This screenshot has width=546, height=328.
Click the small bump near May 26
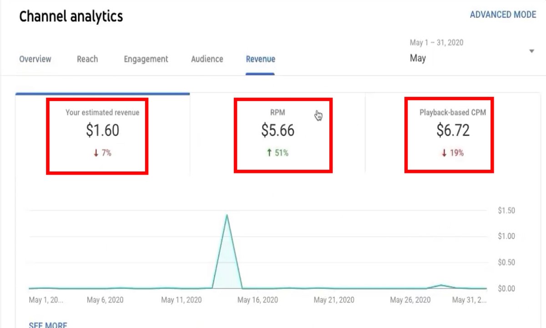440,285
